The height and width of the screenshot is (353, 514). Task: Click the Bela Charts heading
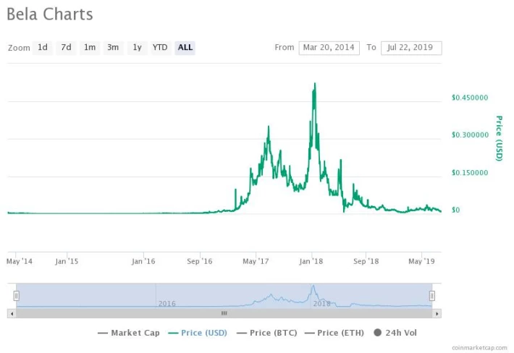point(50,14)
